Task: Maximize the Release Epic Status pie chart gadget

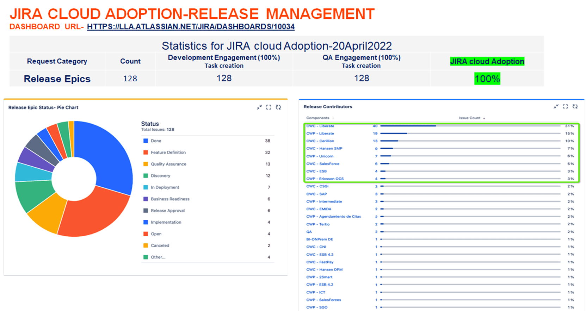Action: [269, 107]
